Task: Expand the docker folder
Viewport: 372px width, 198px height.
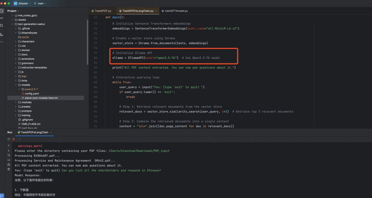Action: [x=16, y=50]
